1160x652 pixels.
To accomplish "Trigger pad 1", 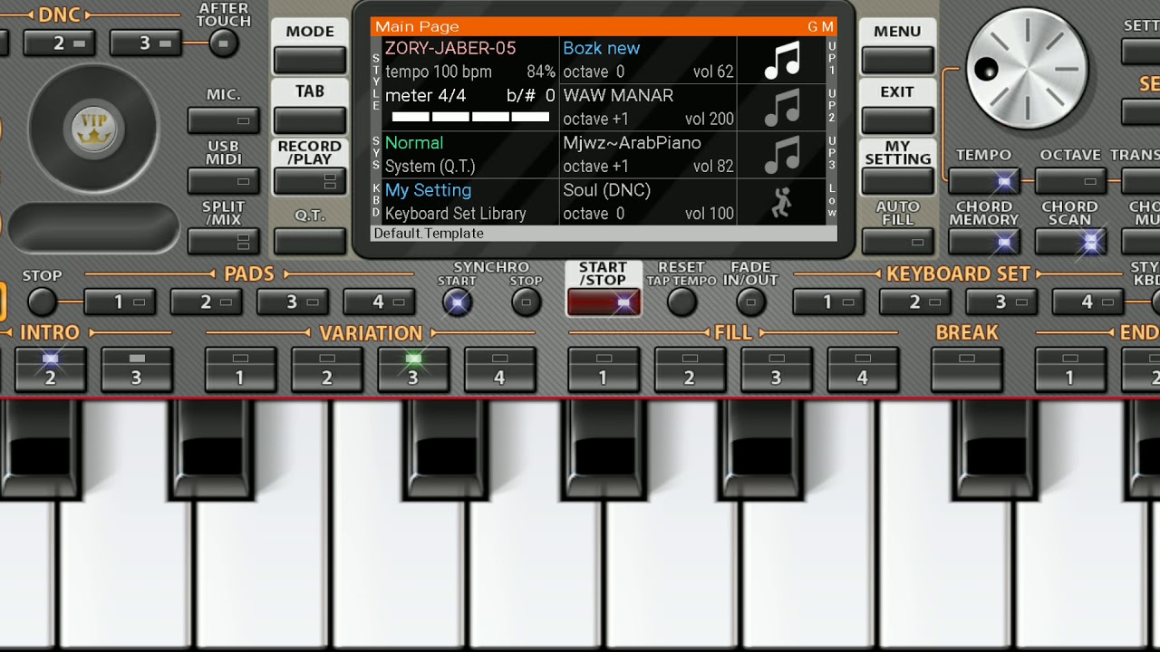I will pos(120,302).
